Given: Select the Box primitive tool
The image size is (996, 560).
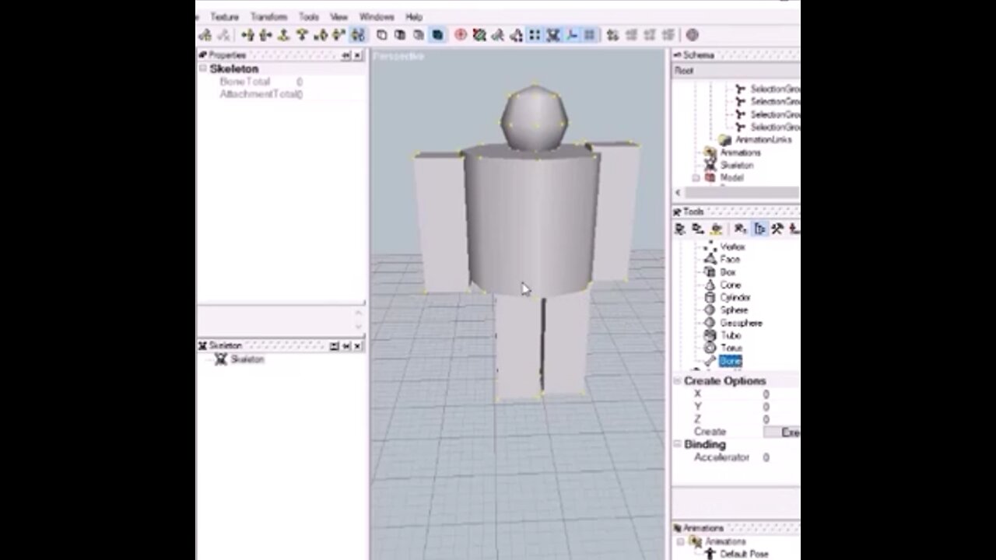Looking at the screenshot, I should tap(720, 272).
